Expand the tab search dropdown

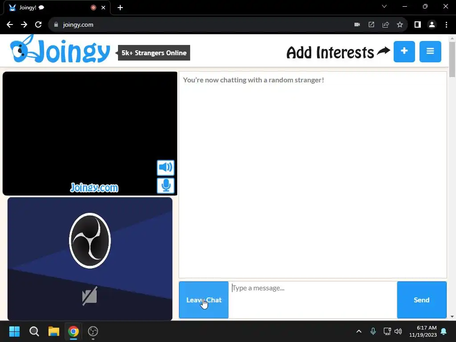tap(384, 6)
